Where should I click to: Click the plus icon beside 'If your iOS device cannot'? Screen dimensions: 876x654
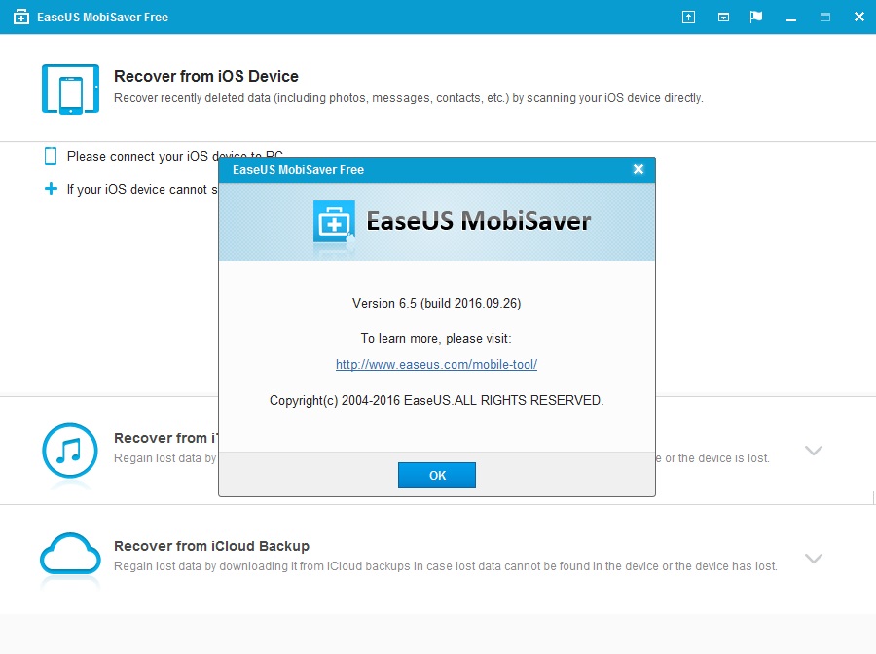click(x=51, y=189)
